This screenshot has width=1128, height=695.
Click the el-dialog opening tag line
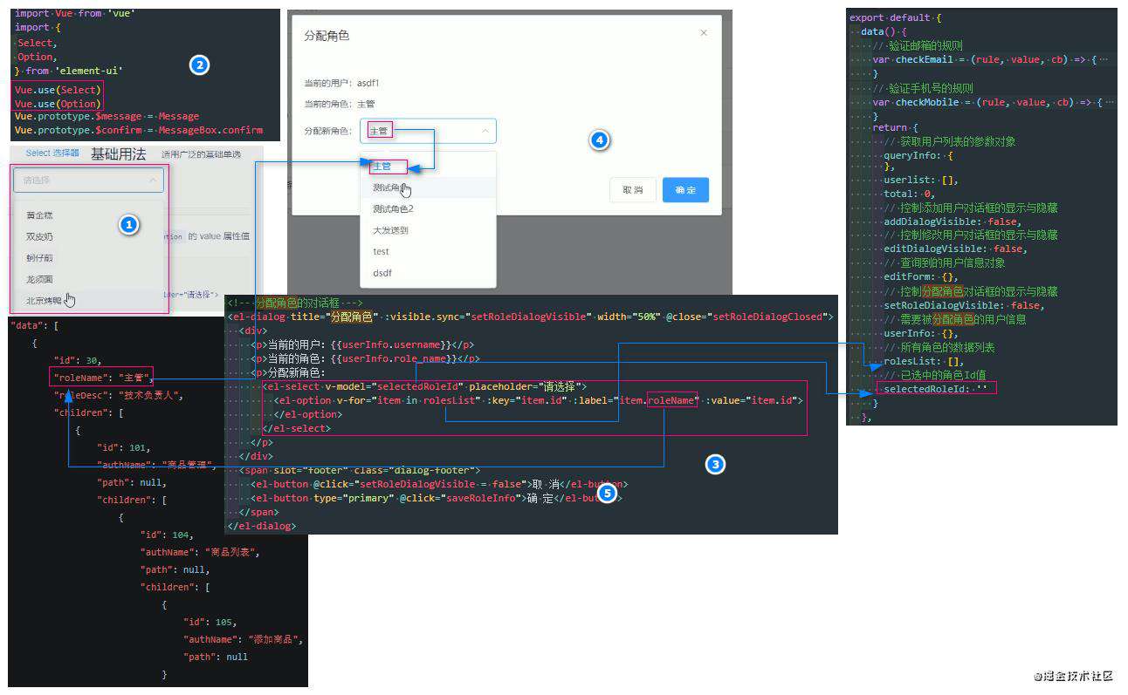tap(530, 317)
